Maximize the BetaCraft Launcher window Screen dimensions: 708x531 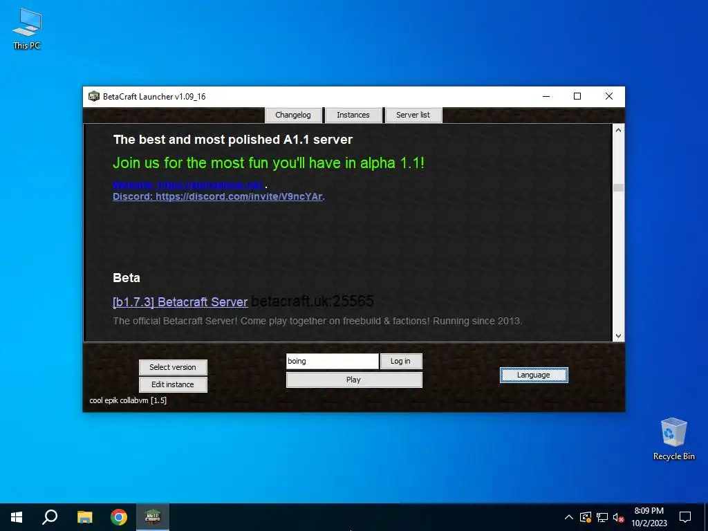(577, 96)
